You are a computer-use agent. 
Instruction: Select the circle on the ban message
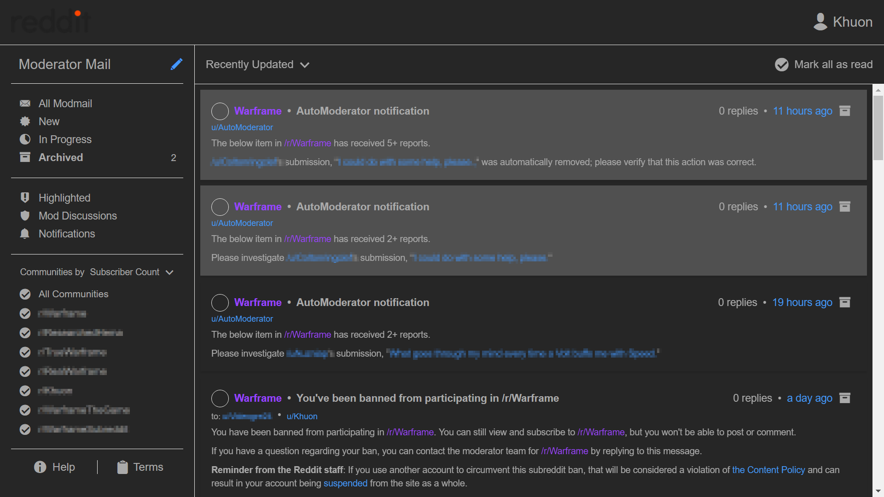(x=220, y=399)
